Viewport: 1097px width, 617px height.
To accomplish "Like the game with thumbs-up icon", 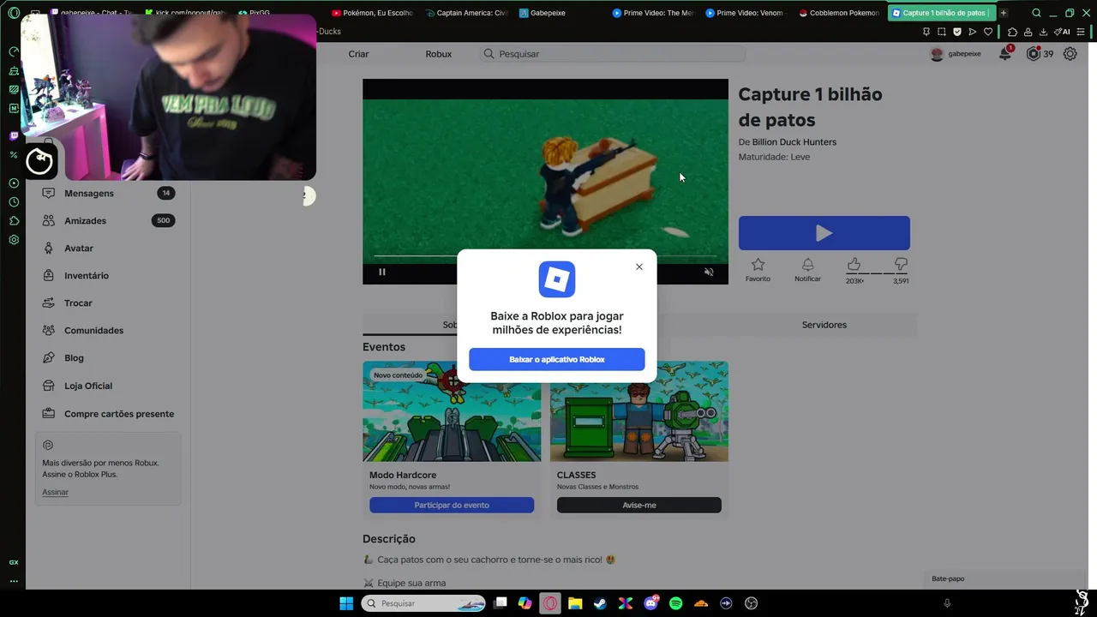I will 854,265.
